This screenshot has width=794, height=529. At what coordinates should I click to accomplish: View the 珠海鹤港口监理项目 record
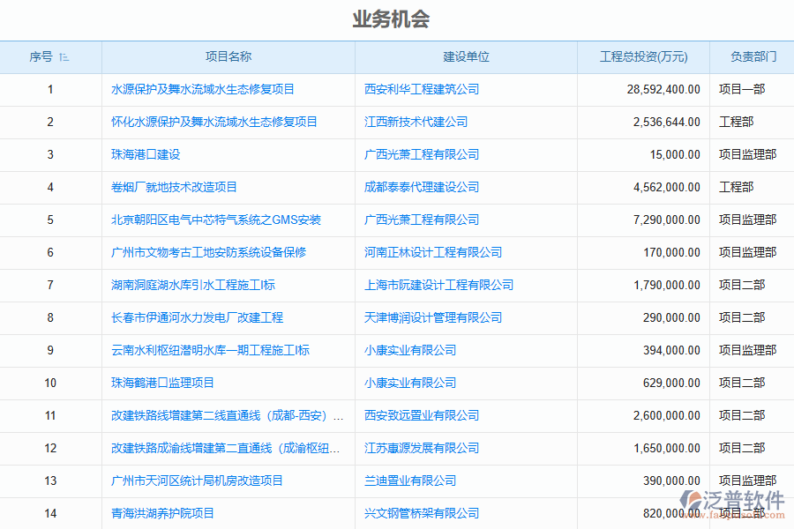pos(167,383)
